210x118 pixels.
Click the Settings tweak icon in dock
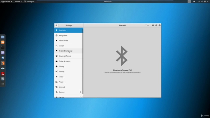[x=3, y=79]
